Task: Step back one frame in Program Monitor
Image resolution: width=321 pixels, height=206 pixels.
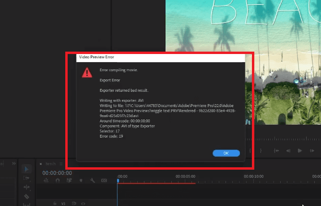Action: [288, 151]
